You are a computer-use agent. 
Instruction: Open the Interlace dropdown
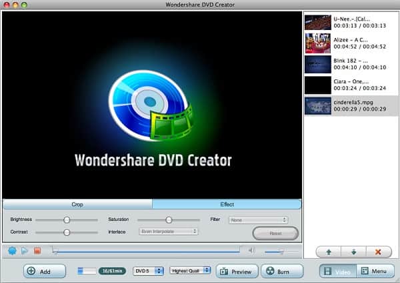point(168,232)
